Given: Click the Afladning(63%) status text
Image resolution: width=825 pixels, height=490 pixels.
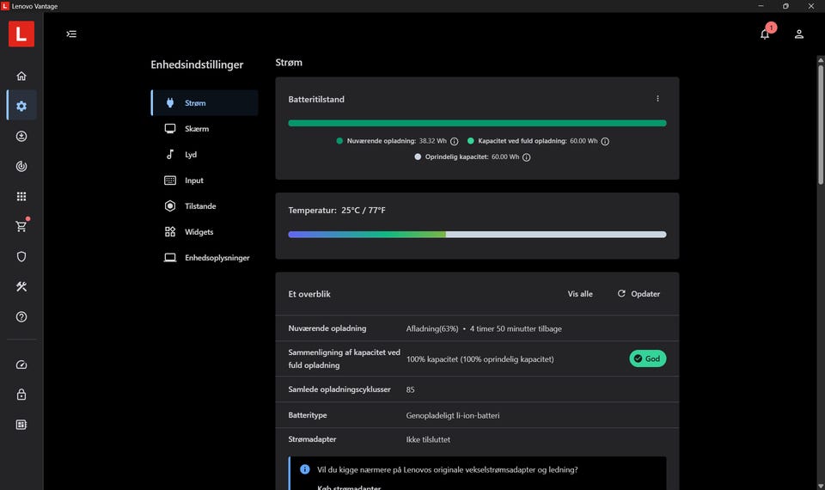Looking at the screenshot, I should coord(432,328).
